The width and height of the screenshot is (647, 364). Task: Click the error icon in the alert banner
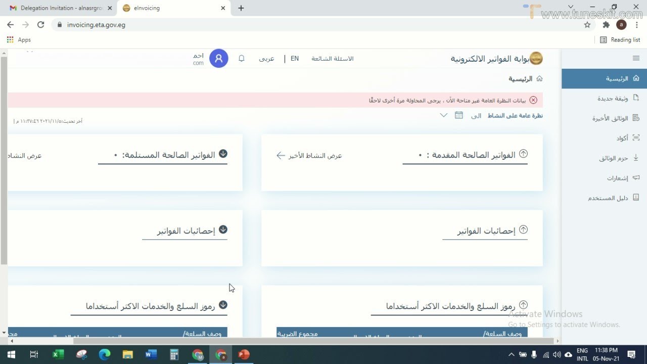(533, 100)
